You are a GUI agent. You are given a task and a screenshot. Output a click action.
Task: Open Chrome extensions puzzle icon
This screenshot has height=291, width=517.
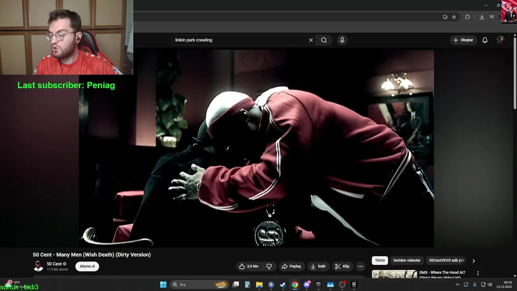click(468, 17)
